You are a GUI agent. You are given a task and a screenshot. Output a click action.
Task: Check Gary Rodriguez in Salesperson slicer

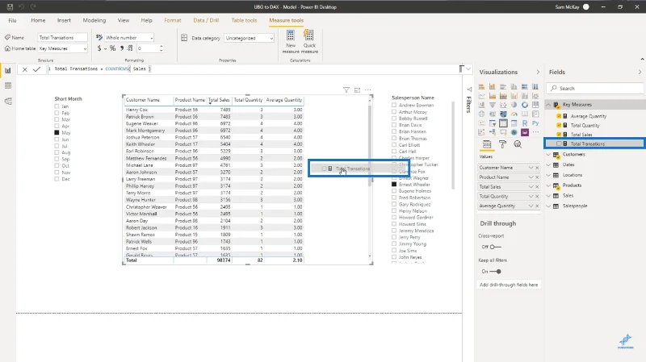click(x=394, y=204)
